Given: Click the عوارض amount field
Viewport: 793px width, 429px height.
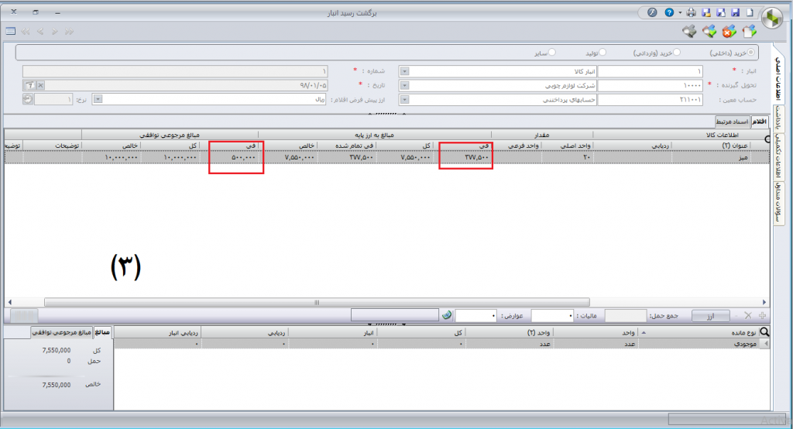Looking at the screenshot, I should click(476, 316).
